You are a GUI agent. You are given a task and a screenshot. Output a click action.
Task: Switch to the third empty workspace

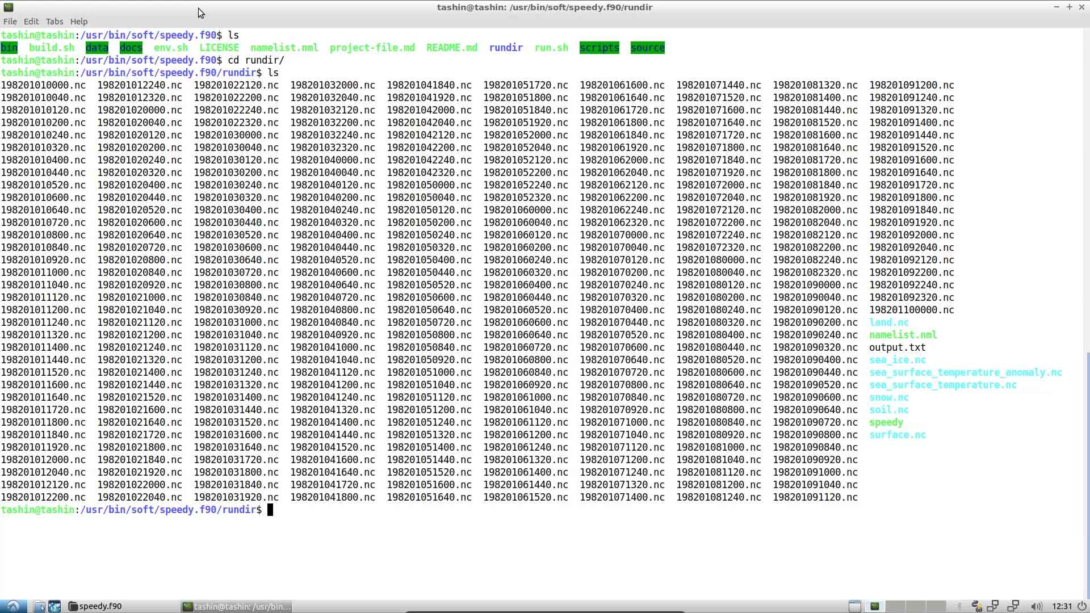[916, 606]
